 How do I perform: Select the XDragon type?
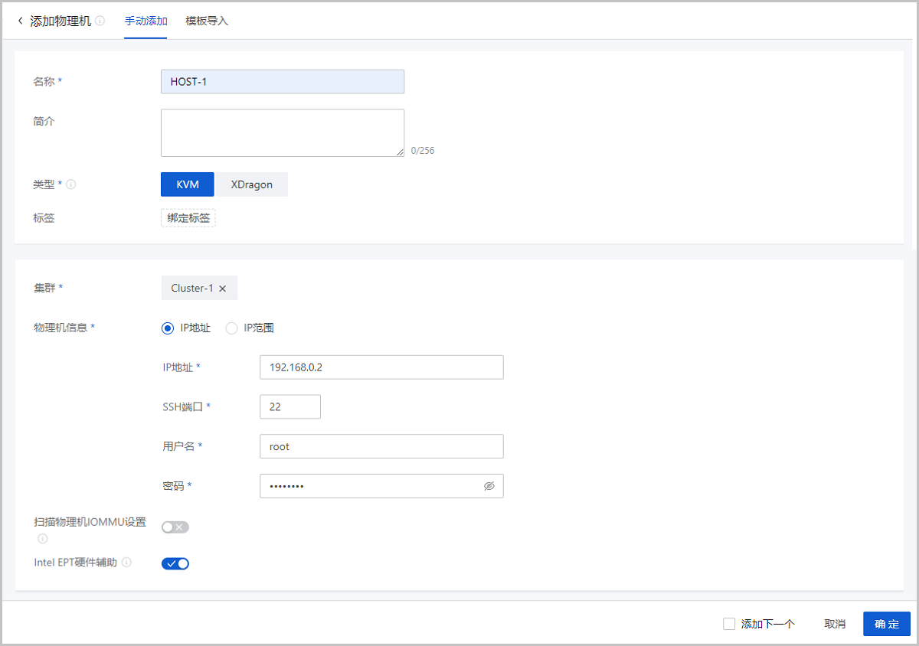coord(251,184)
